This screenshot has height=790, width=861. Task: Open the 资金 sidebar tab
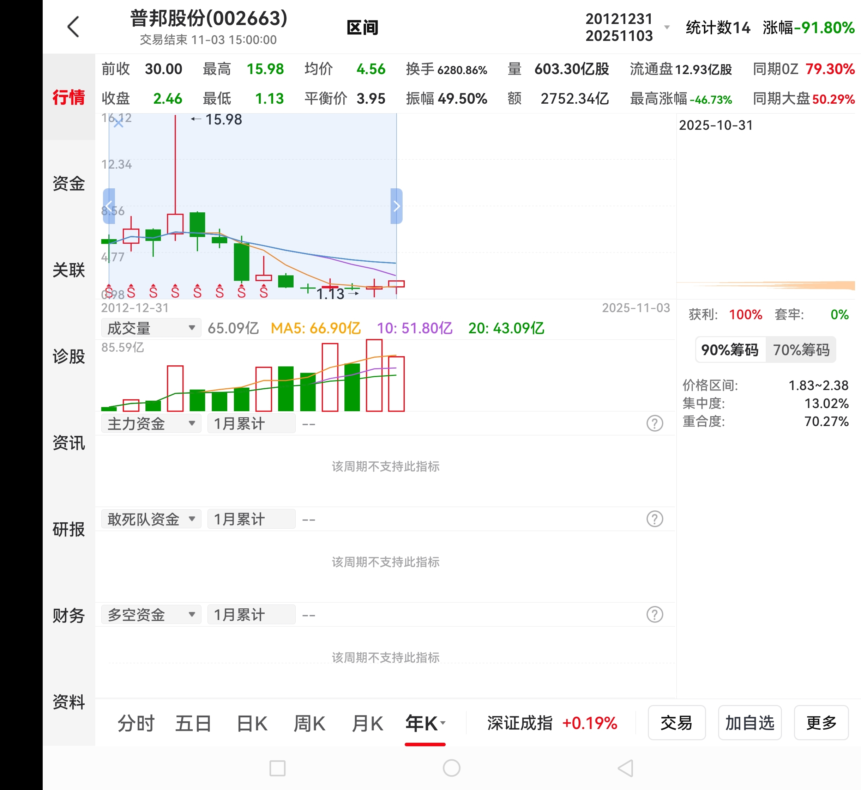(x=68, y=183)
